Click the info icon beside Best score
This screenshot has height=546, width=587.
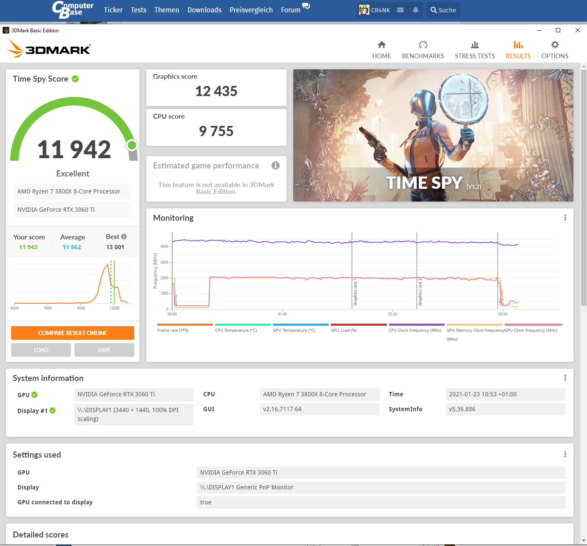(x=124, y=236)
